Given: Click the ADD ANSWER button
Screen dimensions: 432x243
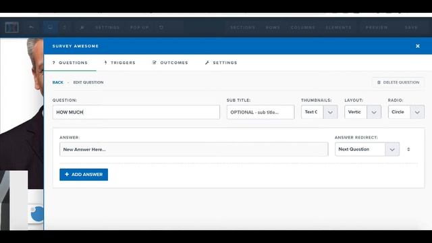Looking at the screenshot, I should pyautogui.click(x=84, y=174).
